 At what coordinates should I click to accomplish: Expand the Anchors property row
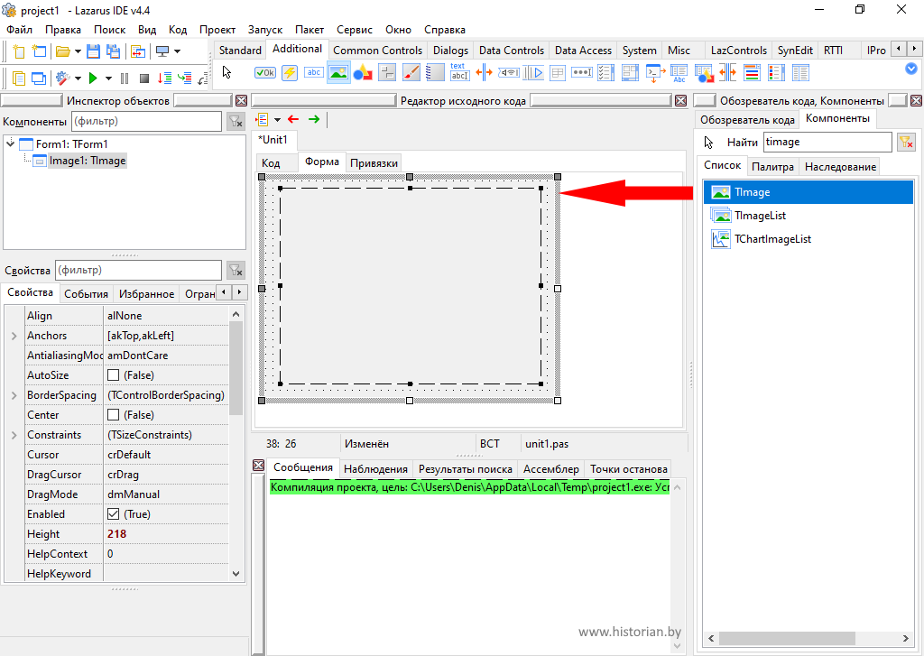tap(14, 336)
